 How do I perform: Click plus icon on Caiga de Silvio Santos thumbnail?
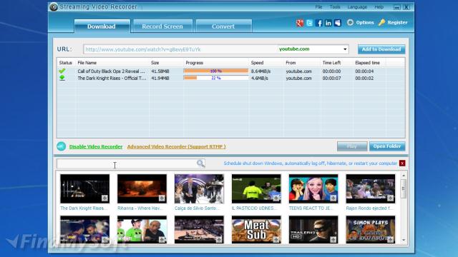[219, 198]
